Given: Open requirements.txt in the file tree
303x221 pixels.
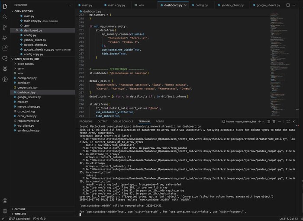Looking at the screenshot, I should pyautogui.click(x=42, y=121).
